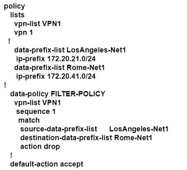Click "destination-data-prefix-list Rome-Net1" line

86,138
